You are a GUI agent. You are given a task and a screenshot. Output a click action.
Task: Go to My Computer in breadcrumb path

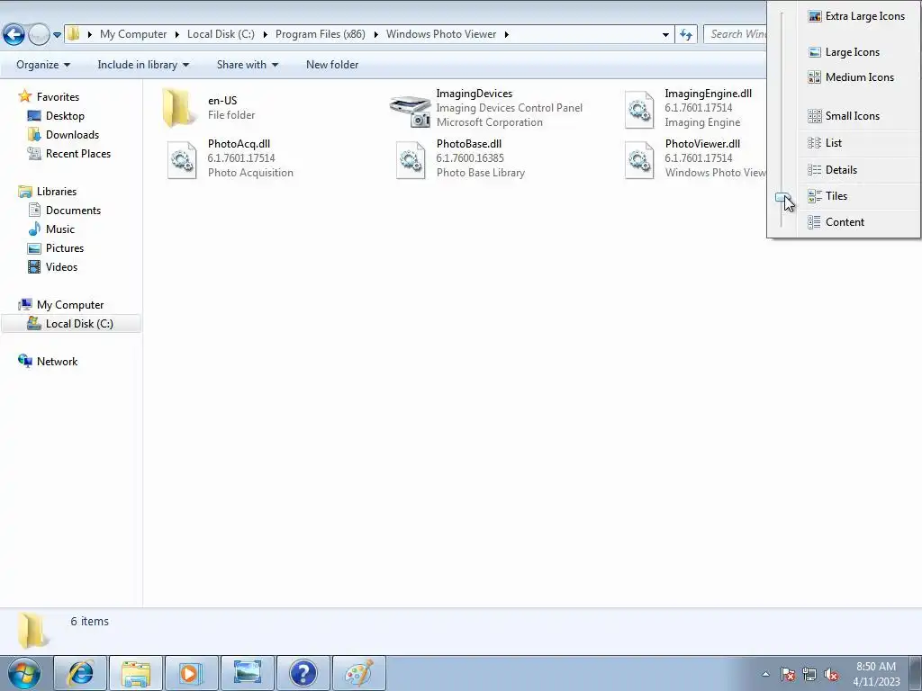(x=133, y=34)
